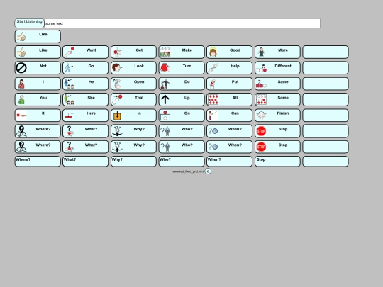
Task: Select the He pronoun tile
Action: 86,84
